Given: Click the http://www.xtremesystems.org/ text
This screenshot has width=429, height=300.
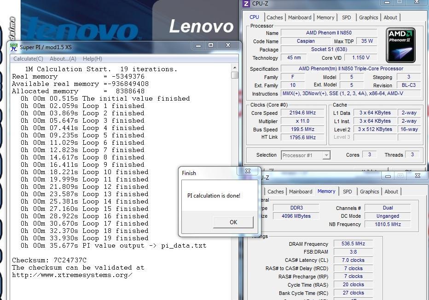Looking at the screenshot, I should 72,275.
